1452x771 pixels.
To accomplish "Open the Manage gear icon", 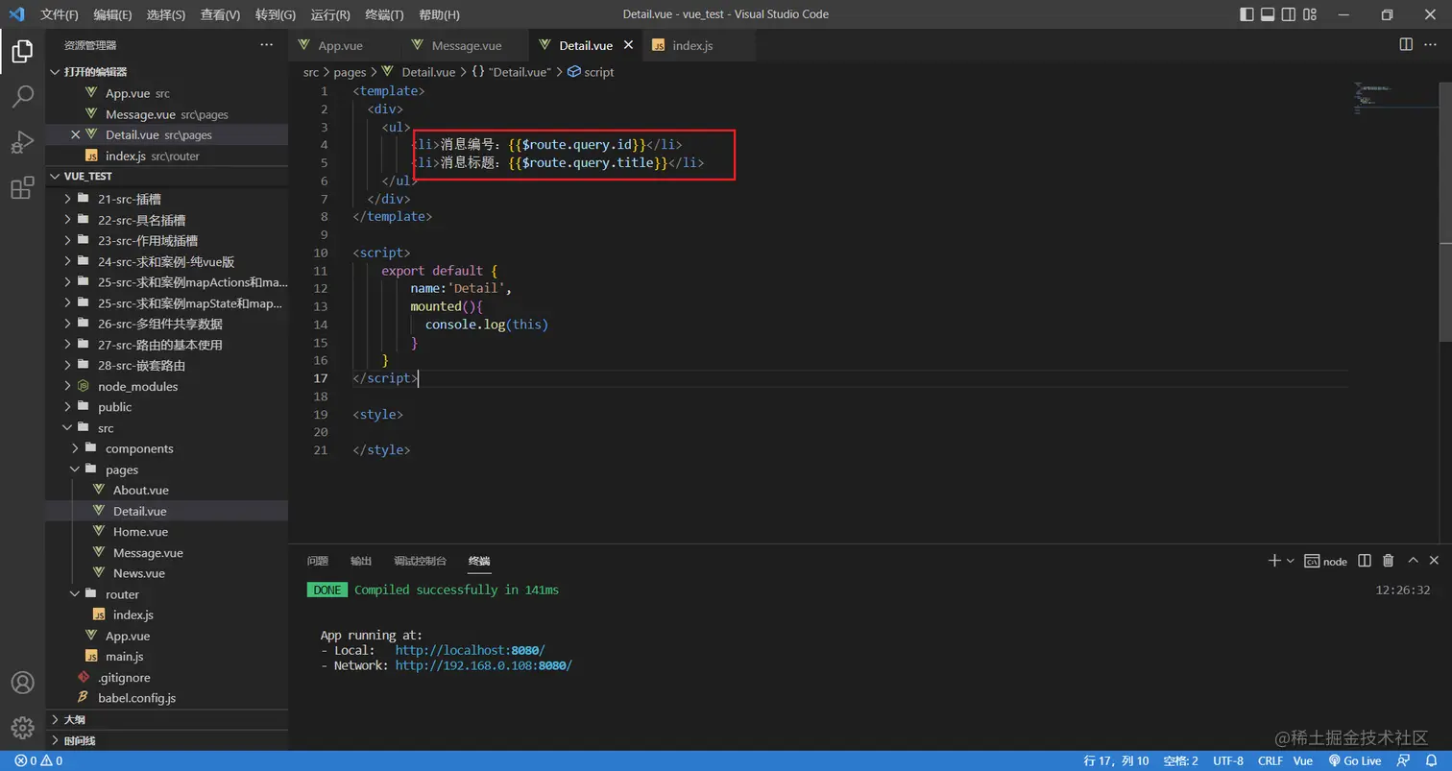I will tap(22, 728).
